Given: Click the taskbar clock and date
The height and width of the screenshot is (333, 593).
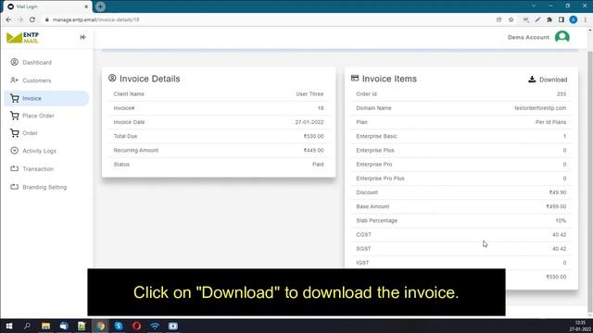Looking at the screenshot, I should click(580, 326).
